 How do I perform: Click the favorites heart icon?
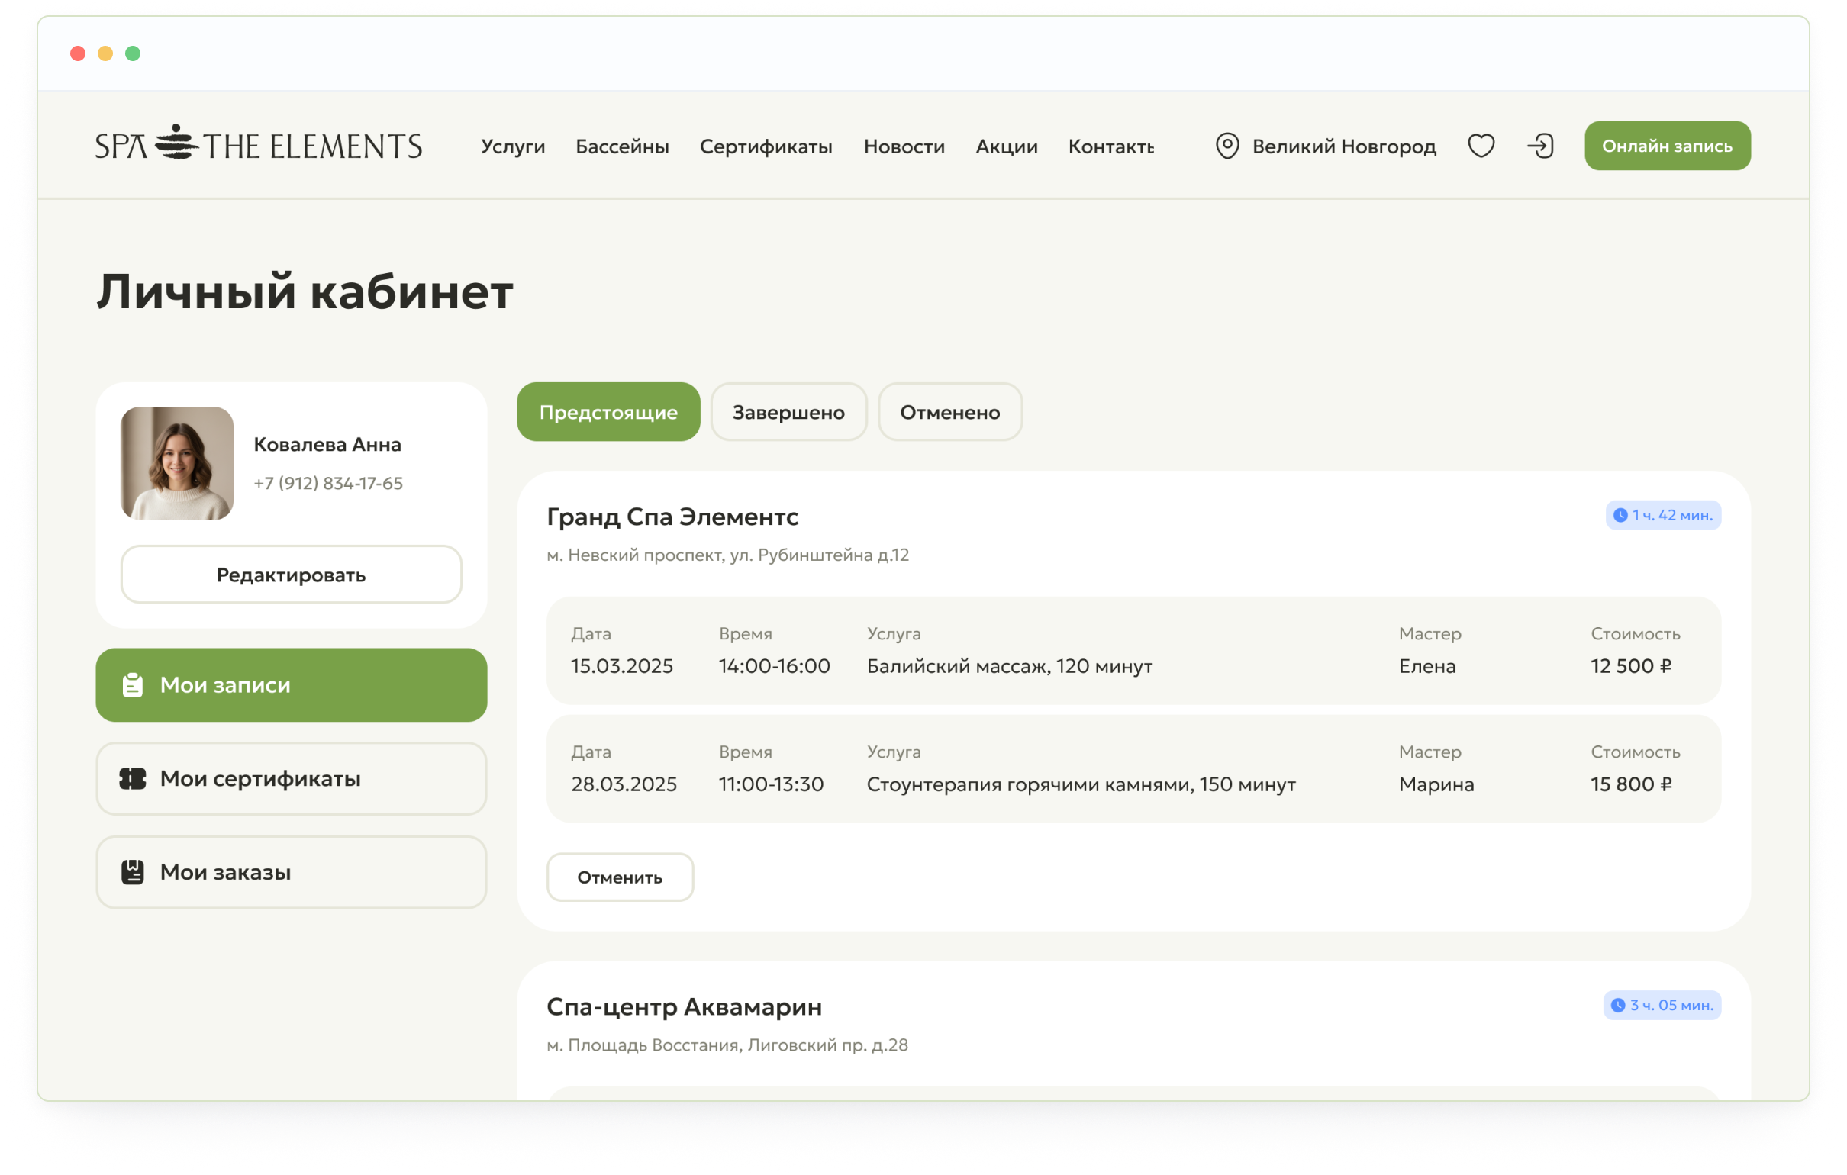pos(1481,146)
